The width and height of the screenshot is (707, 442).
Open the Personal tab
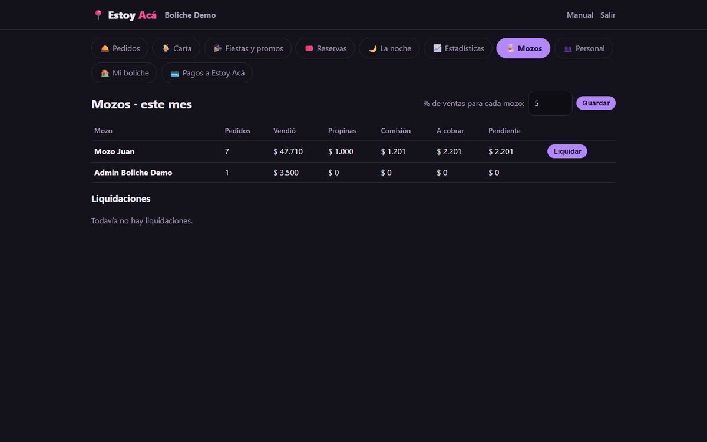click(584, 48)
